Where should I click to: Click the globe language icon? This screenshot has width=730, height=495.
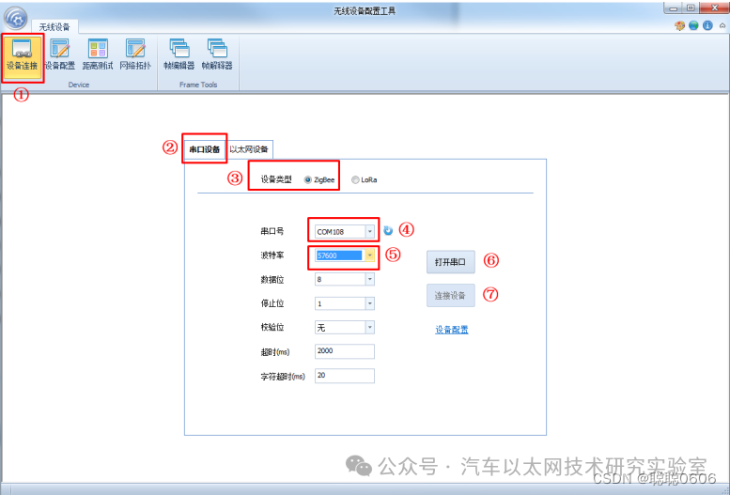click(x=693, y=25)
